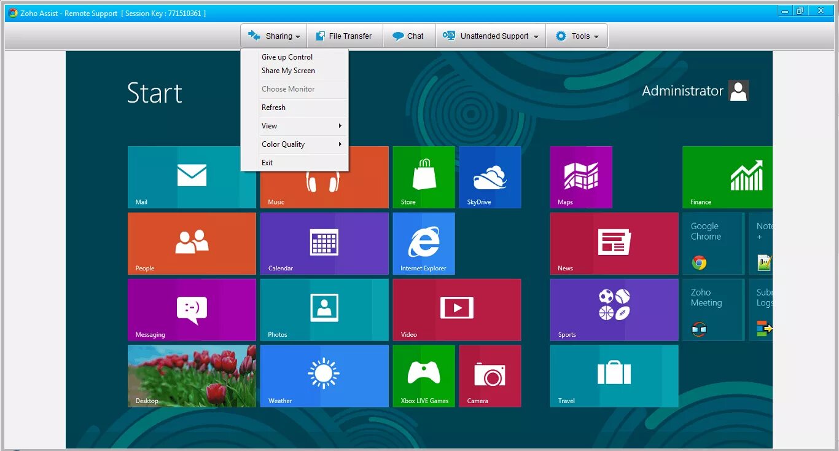Image resolution: width=839 pixels, height=451 pixels.
Task: Open the Photos tile
Action: click(x=324, y=310)
